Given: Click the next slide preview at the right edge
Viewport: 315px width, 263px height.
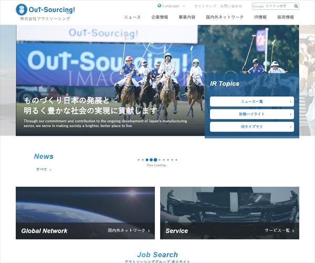Looking at the screenshot, I should tap(307, 80).
